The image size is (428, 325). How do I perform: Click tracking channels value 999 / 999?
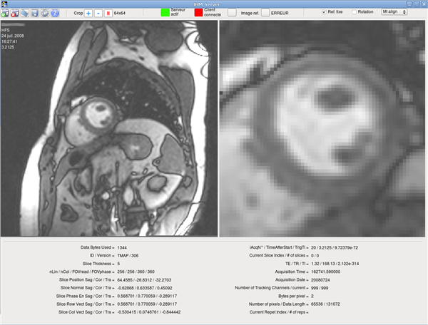pyautogui.click(x=320, y=288)
